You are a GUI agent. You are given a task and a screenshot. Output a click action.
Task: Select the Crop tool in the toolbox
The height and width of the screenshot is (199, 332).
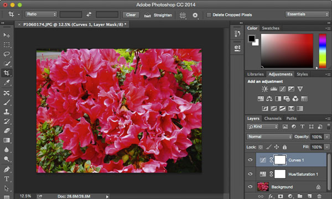pyautogui.click(x=7, y=73)
